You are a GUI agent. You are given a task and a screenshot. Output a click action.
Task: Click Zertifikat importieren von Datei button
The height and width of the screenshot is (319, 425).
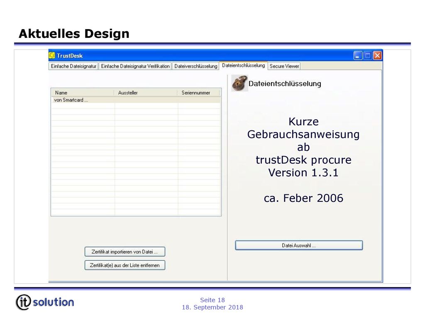[x=125, y=252]
